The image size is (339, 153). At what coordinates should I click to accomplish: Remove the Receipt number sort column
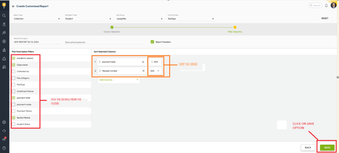point(143,71)
